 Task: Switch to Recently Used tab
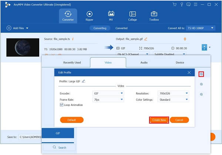(72, 62)
